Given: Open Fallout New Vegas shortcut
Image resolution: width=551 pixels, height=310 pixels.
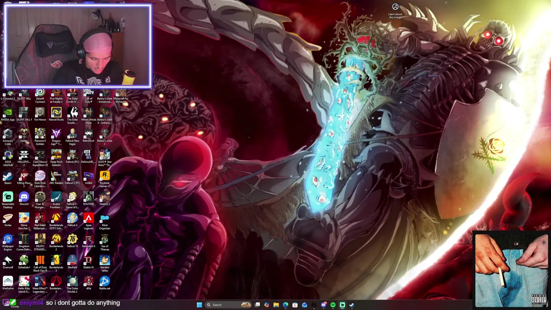Looking at the screenshot, I should (72, 137).
